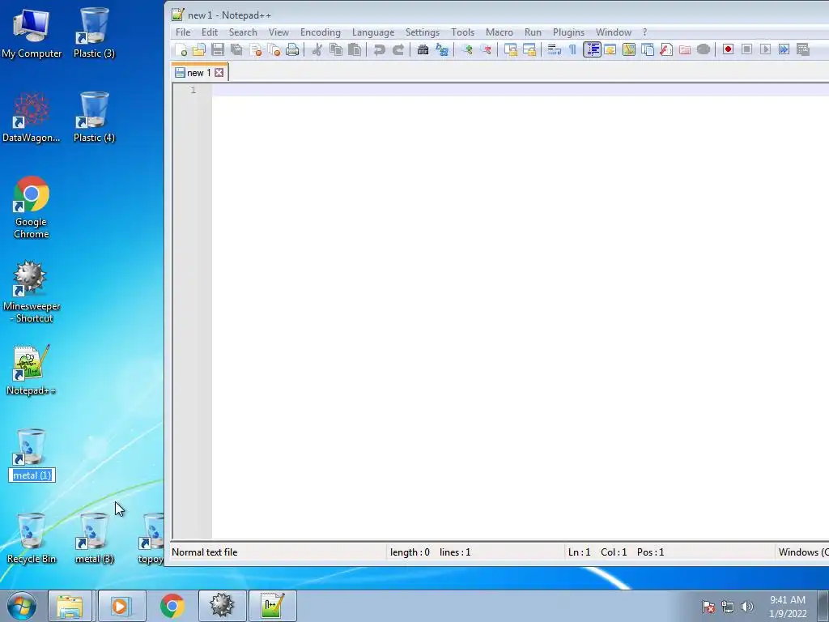Toggle Word Wrap in the toolbar
829x622 pixels.
(x=554, y=49)
